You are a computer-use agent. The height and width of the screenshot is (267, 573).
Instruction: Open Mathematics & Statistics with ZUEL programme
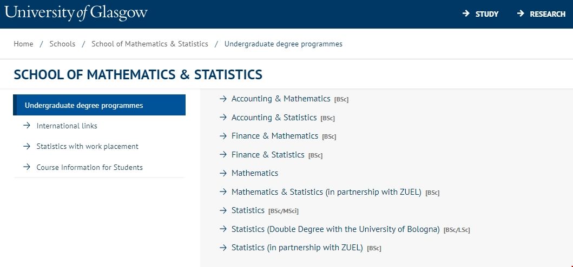[326, 192]
